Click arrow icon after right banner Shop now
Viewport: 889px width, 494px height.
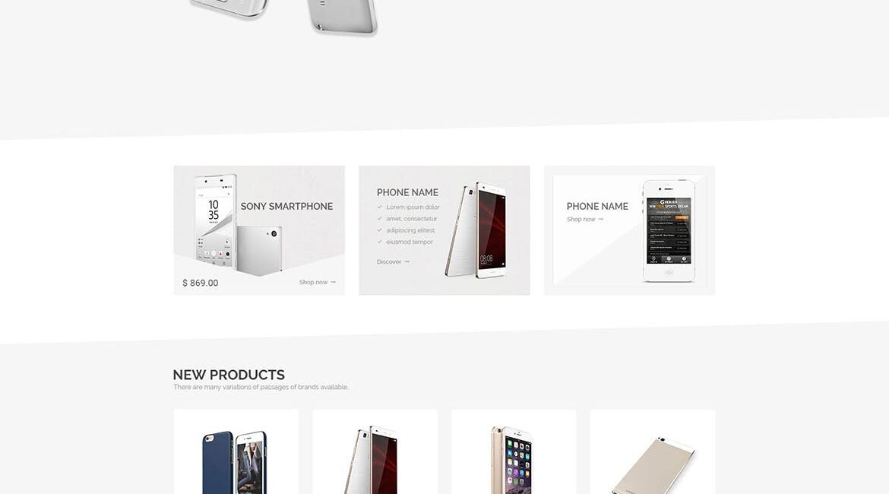600,220
